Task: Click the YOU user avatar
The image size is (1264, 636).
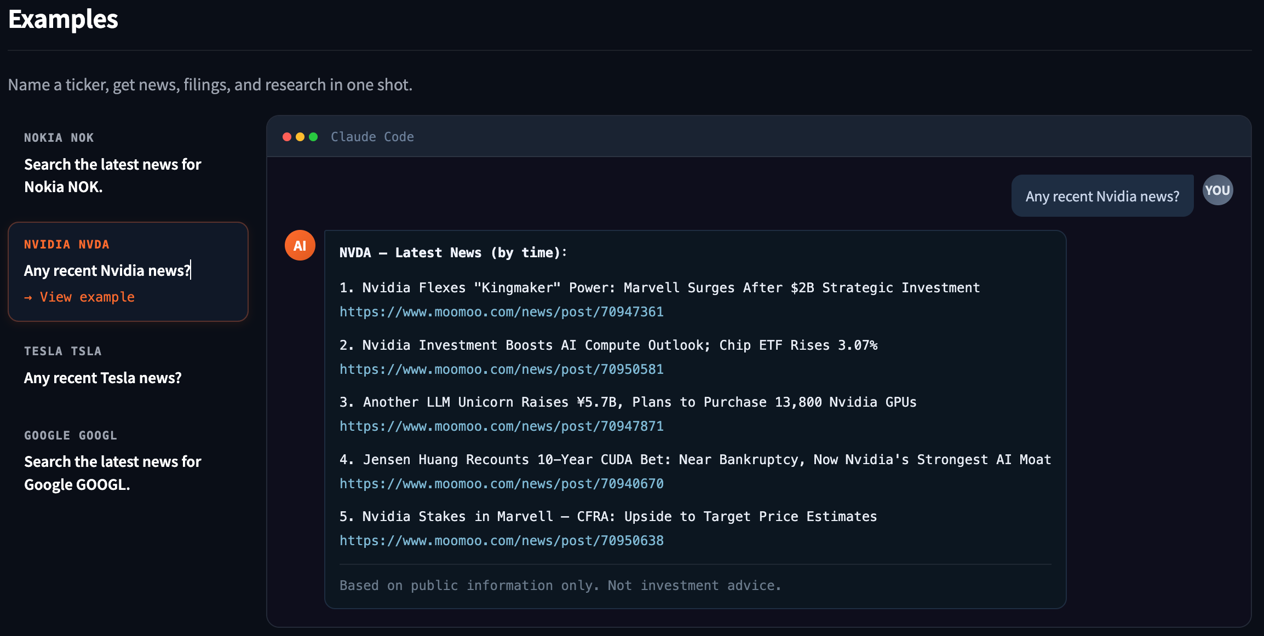Action: pyautogui.click(x=1218, y=190)
